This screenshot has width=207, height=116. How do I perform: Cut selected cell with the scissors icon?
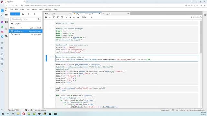tap(54, 17)
